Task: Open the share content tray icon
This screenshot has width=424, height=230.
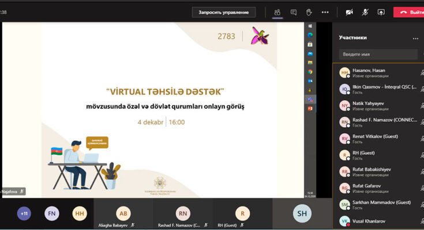Action: point(381,12)
